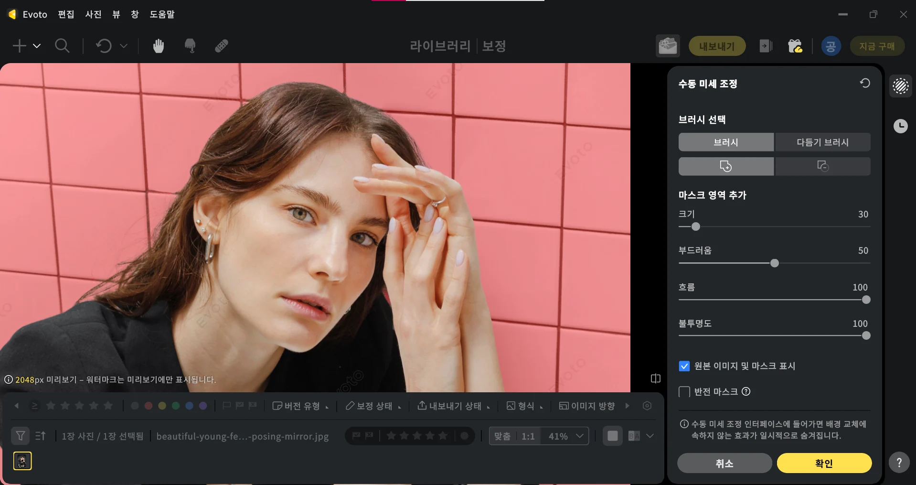The image size is (916, 485).
Task: Open the 도움말 menu
Action: (x=162, y=14)
